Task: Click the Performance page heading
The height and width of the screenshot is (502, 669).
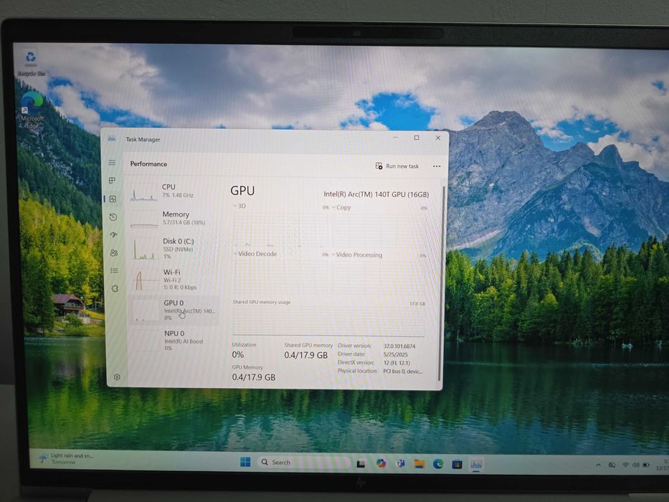Action: tap(148, 164)
